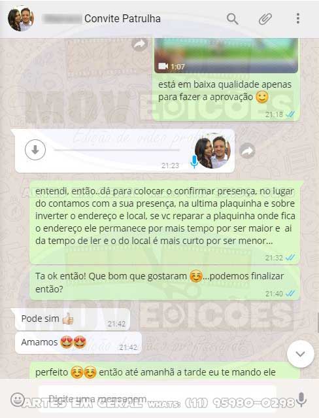The height and width of the screenshot is (418, 319).
Task: Open the chat search magnifier icon
Action: tap(233, 19)
